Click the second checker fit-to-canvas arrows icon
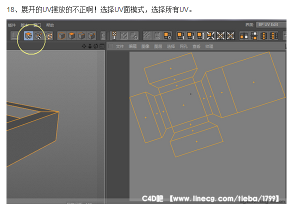The width and height of the screenshot is (292, 207). click(230, 35)
